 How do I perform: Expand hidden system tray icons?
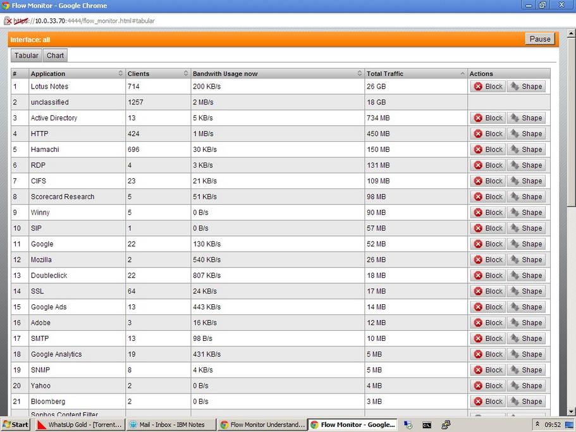pos(537,424)
